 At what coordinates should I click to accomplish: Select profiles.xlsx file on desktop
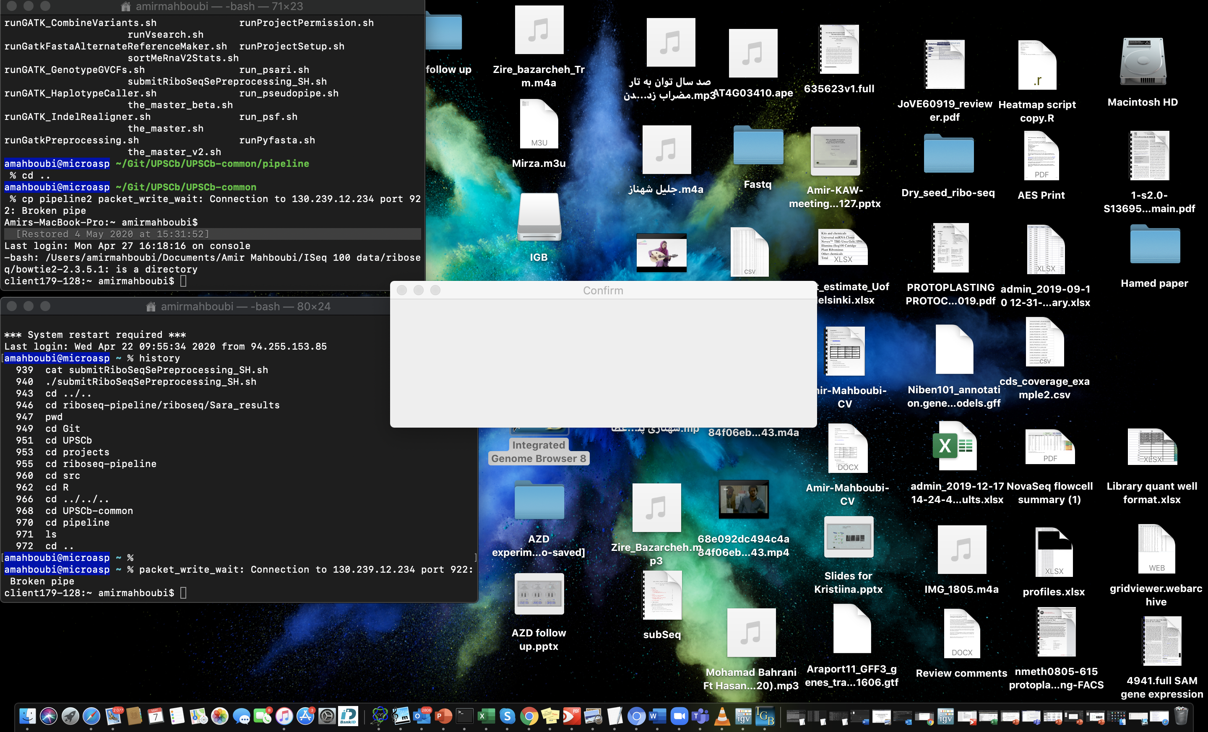click(x=1053, y=553)
